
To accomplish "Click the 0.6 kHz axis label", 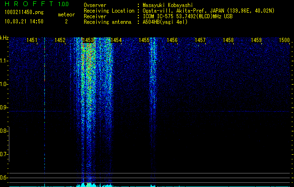I will 4,178.
